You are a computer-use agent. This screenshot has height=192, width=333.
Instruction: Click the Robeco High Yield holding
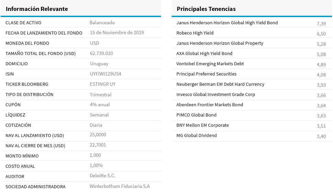click(x=195, y=33)
